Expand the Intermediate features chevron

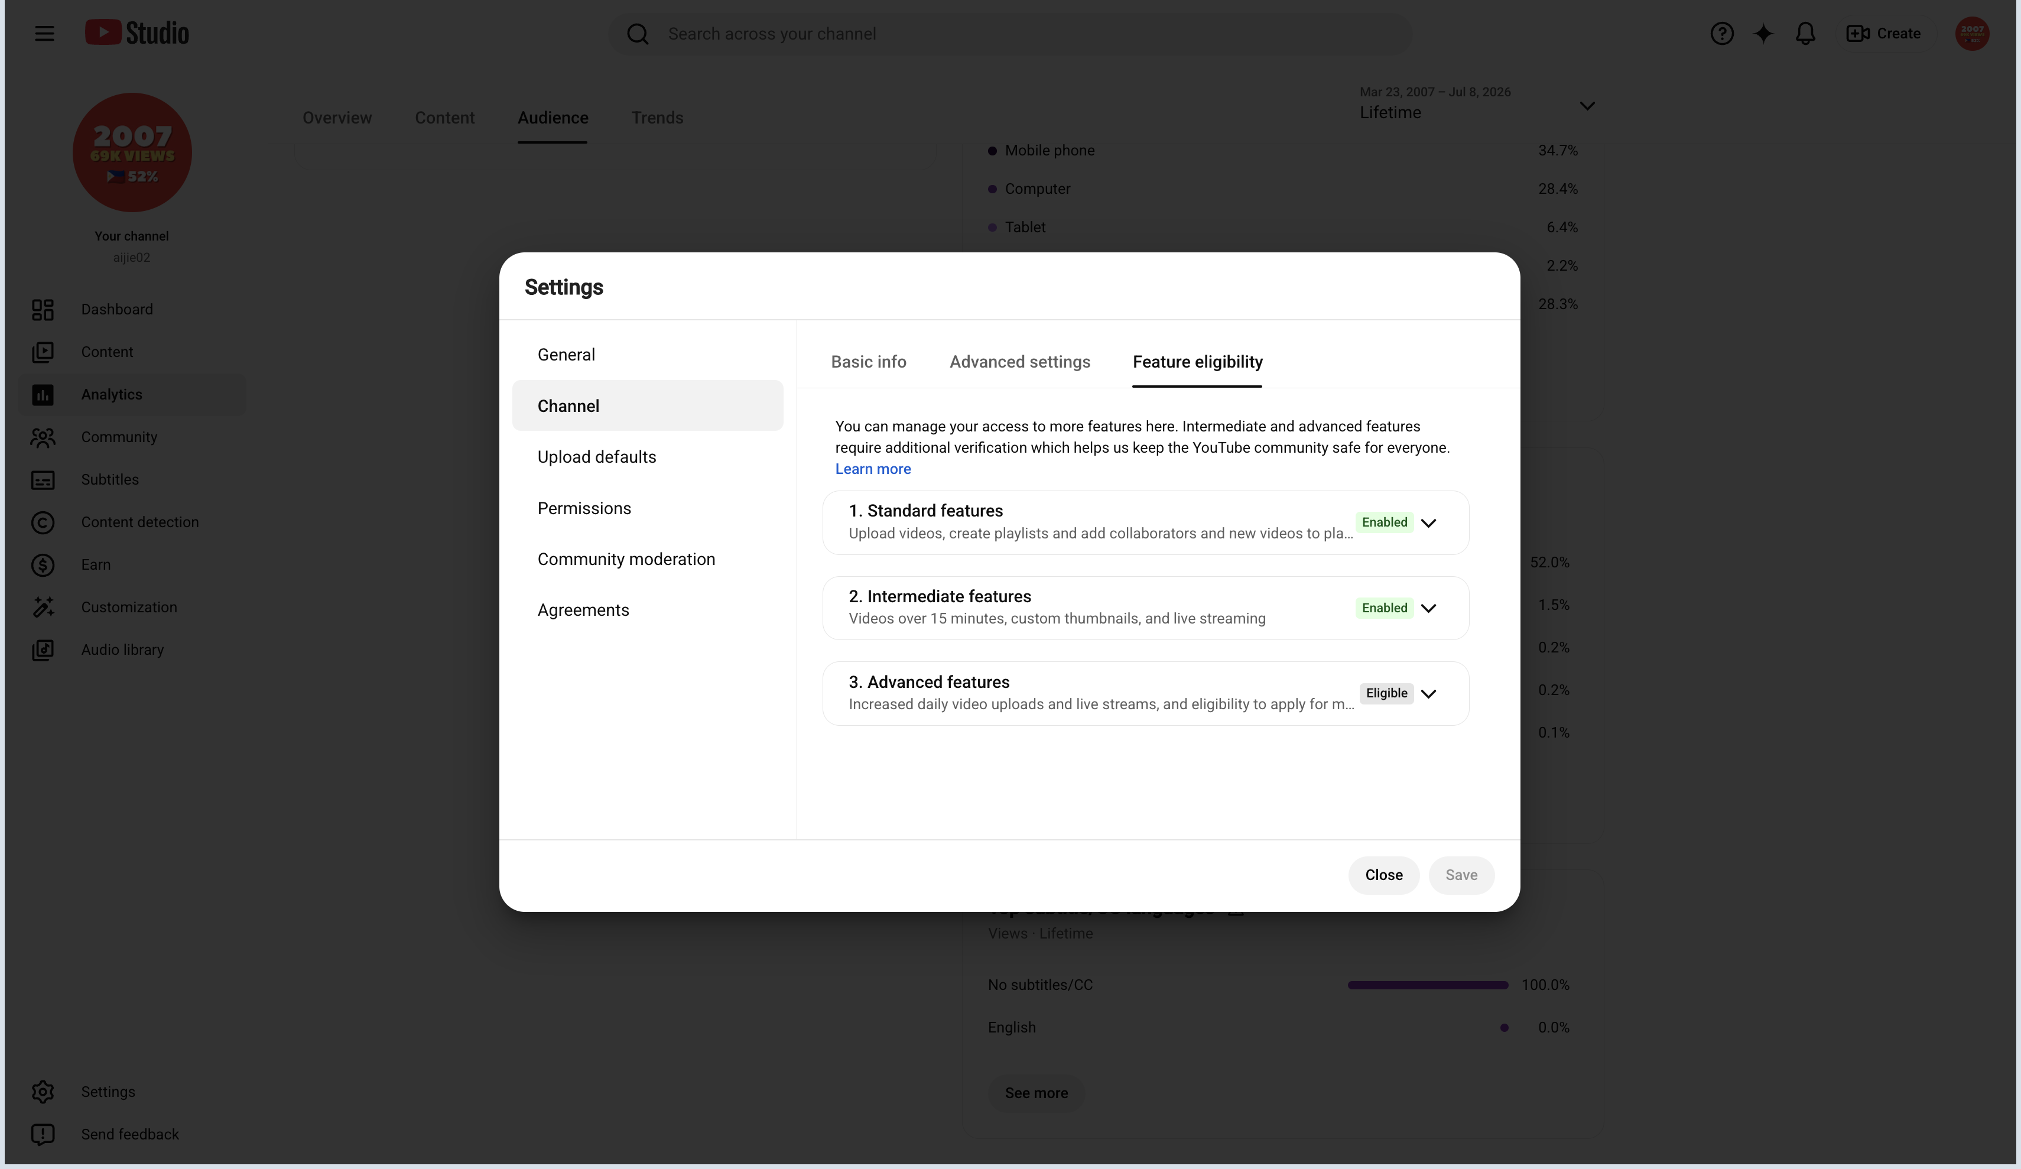[x=1428, y=608]
